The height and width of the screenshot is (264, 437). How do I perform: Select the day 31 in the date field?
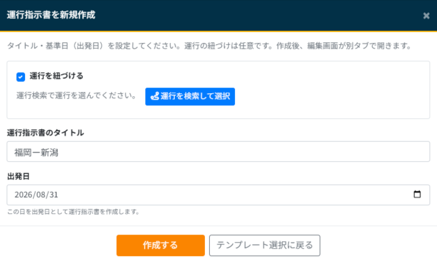coord(54,195)
